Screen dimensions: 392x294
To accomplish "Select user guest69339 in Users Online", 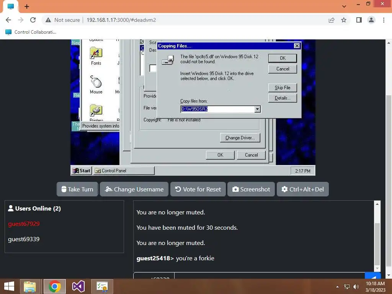I will [x=24, y=239].
